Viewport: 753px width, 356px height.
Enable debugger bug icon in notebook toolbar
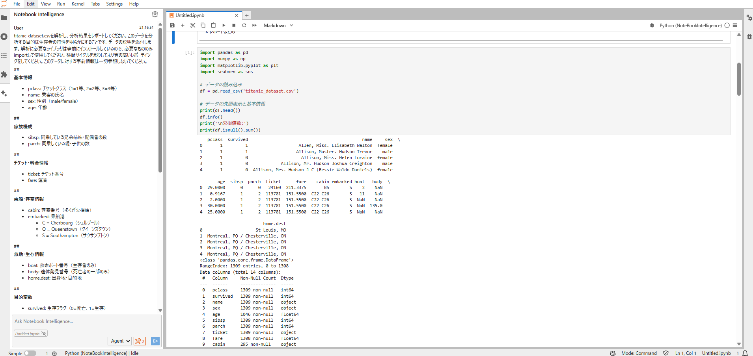point(652,25)
